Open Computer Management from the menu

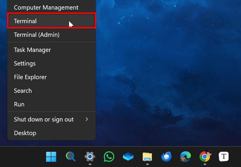pyautogui.click(x=51, y=7)
